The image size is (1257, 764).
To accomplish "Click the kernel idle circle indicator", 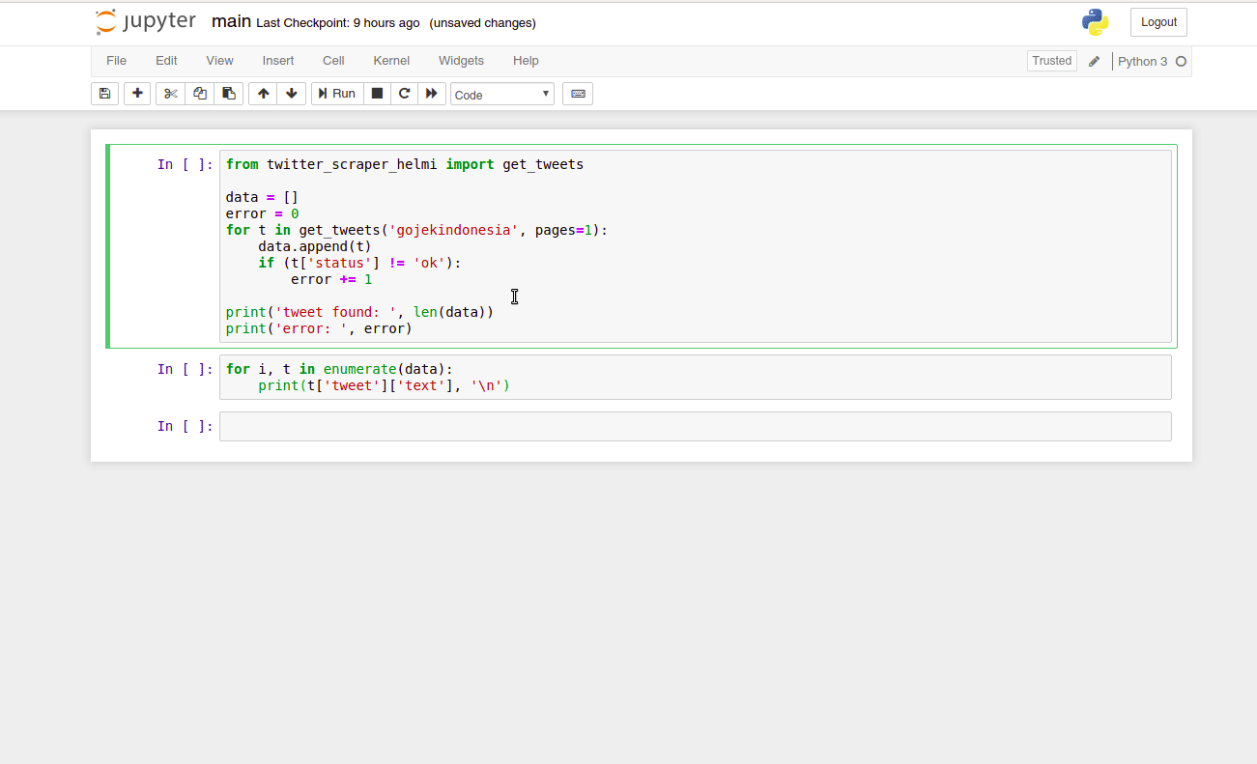I will (1181, 61).
